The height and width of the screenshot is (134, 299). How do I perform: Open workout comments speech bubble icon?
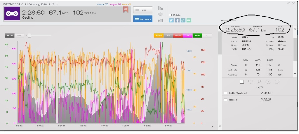(160, 14)
